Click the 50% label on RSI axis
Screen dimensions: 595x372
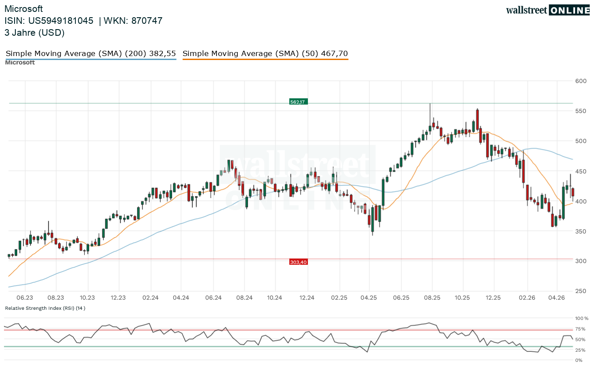point(580,339)
